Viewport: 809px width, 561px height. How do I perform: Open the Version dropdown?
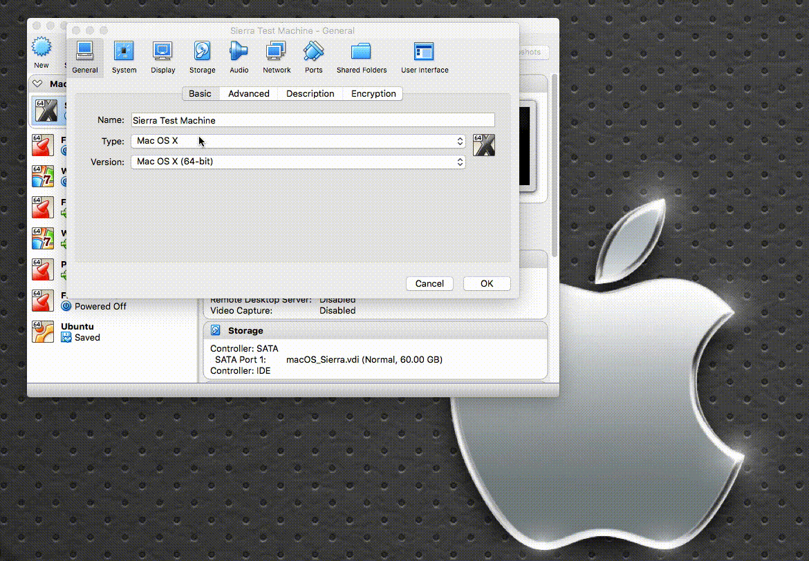[297, 162]
